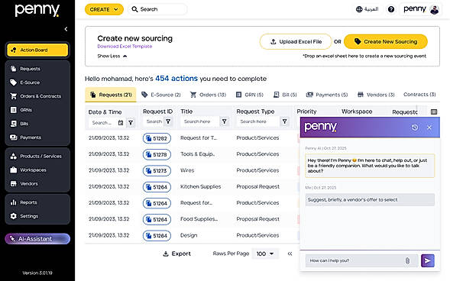Open Settings in the sidebar
This screenshot has width=450, height=281.
pos(37,216)
